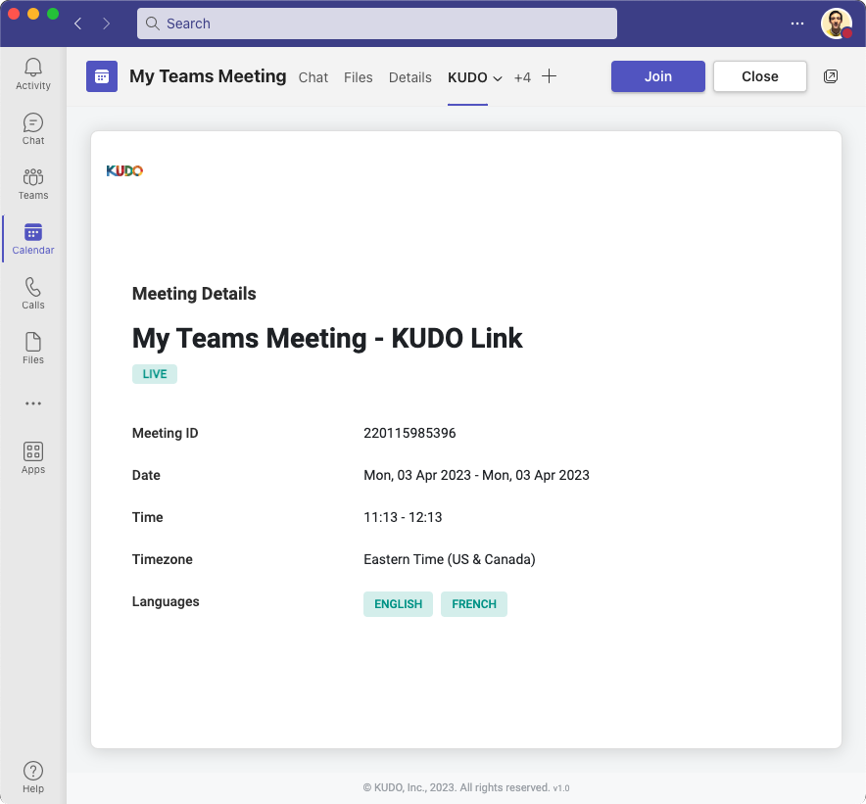Click the date Mon, 03 Apr 2023 value
Screen dimensions: 866x804
click(x=476, y=475)
